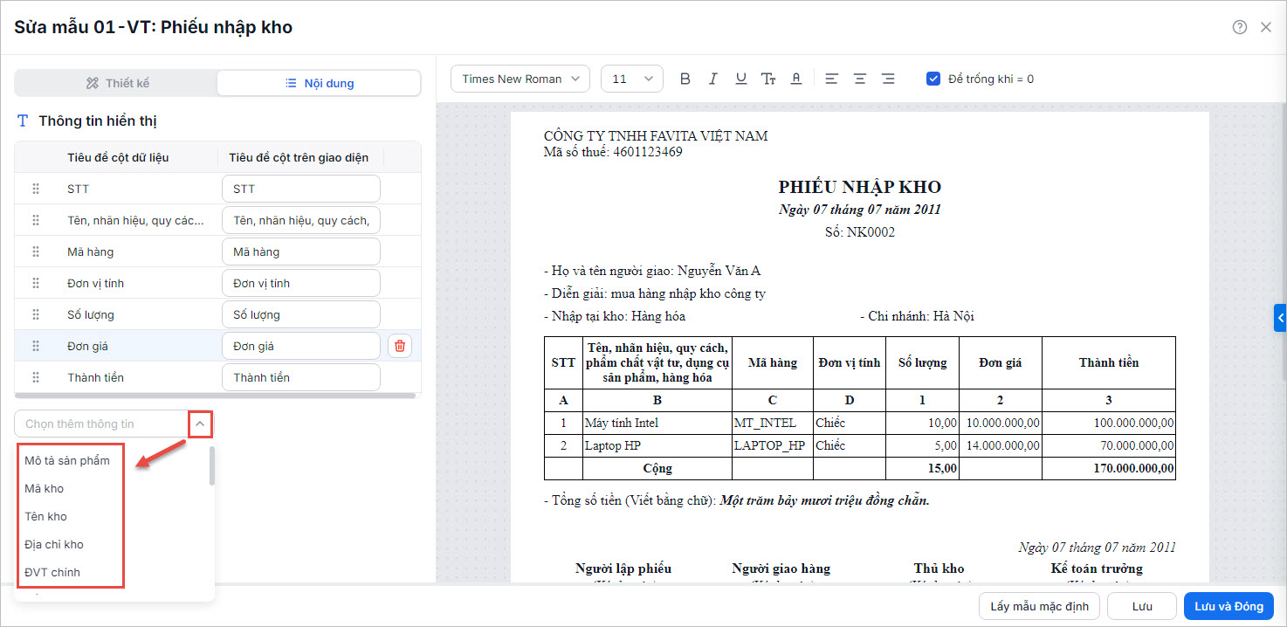Click Số: NK0002 text in preview
1287x627 pixels.
tap(860, 232)
